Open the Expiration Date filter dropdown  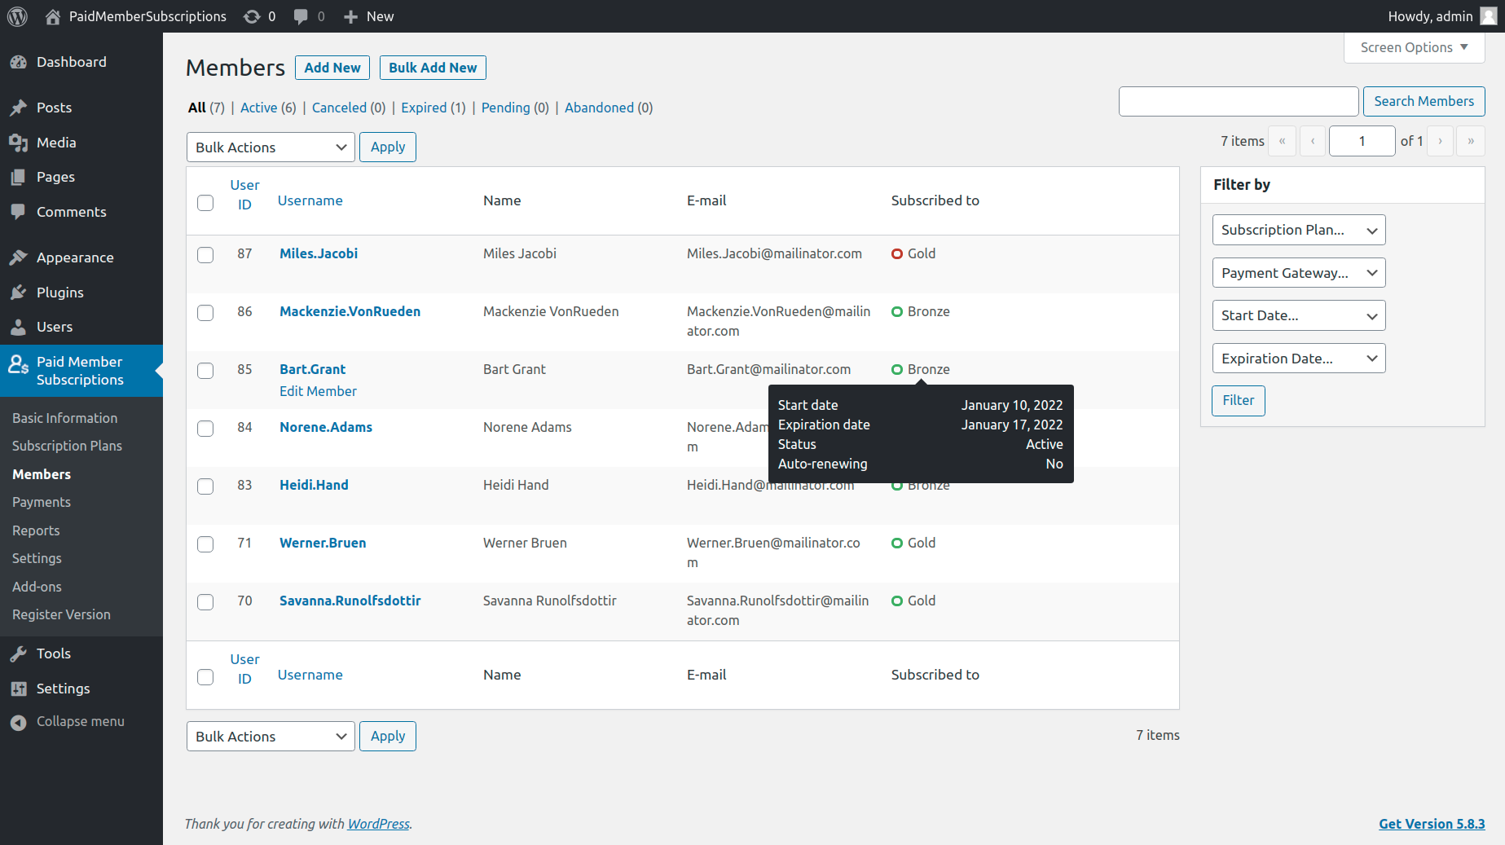[x=1298, y=359]
